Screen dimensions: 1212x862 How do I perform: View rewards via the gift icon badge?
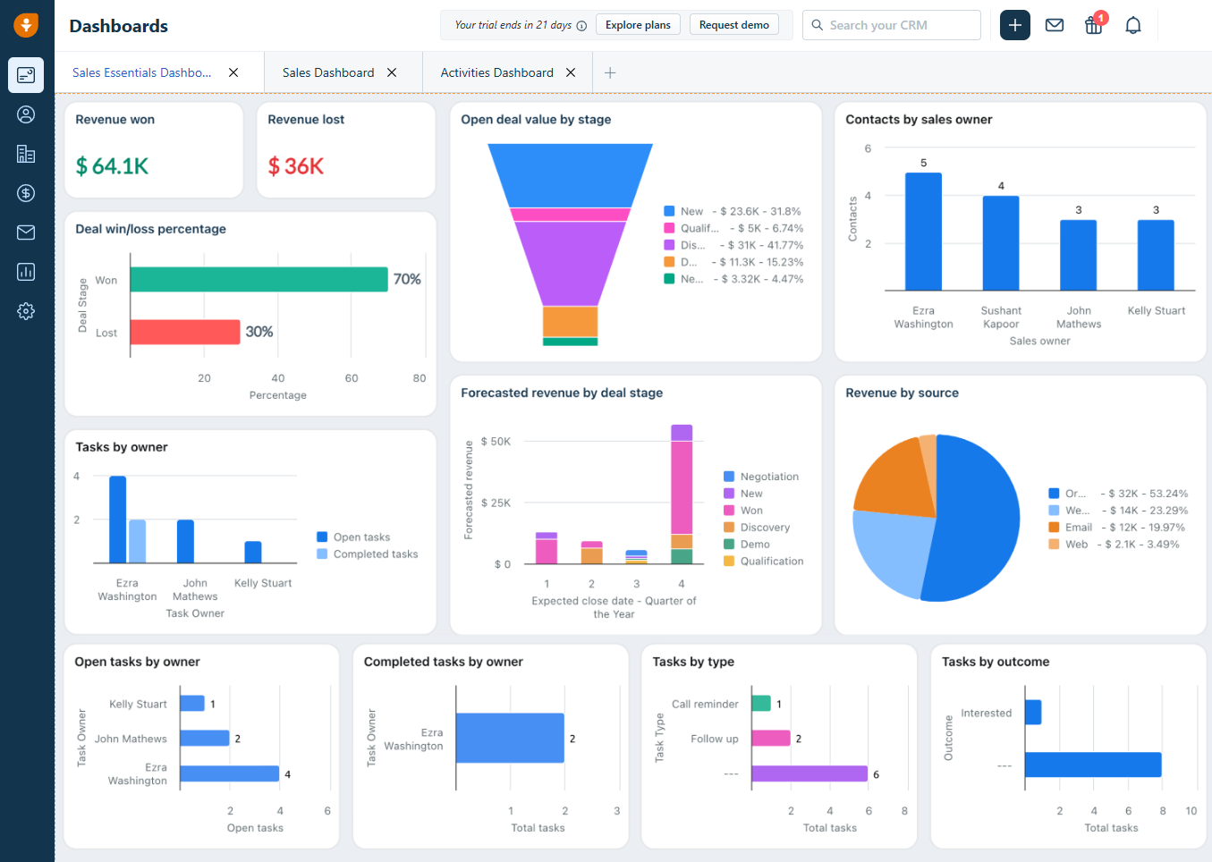[1093, 26]
